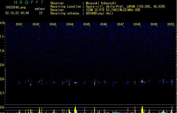Viewport: 177px width, 113px height.
Task: Click the HROFFT title text
Action: click(x=29, y=2)
